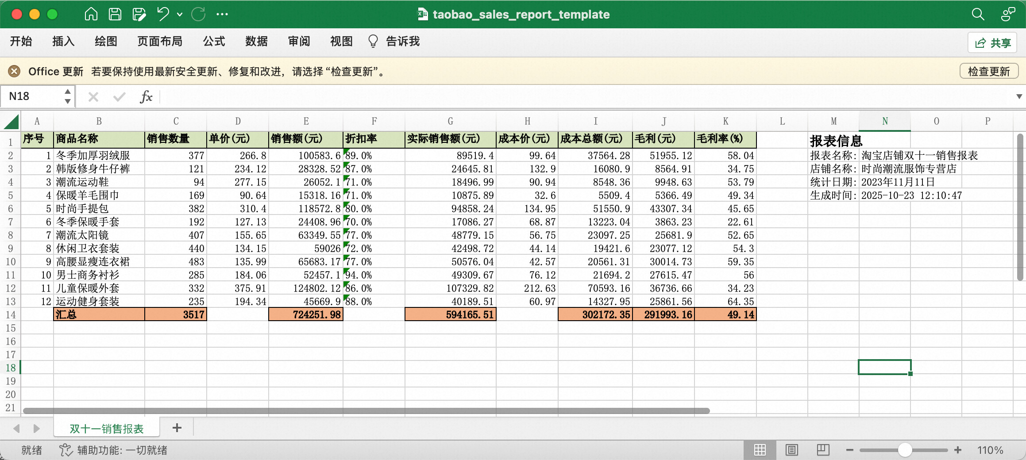This screenshot has height=460, width=1026.
Task: Click the Save As edit icon
Action: tap(139, 14)
